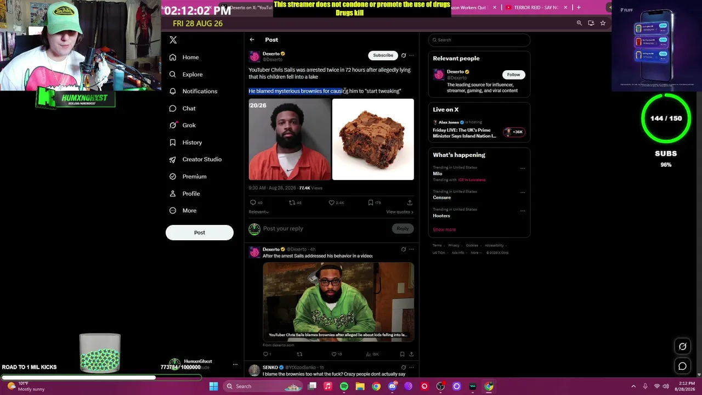Bookmark this page with the star
The image size is (702, 395).
[x=603, y=23]
